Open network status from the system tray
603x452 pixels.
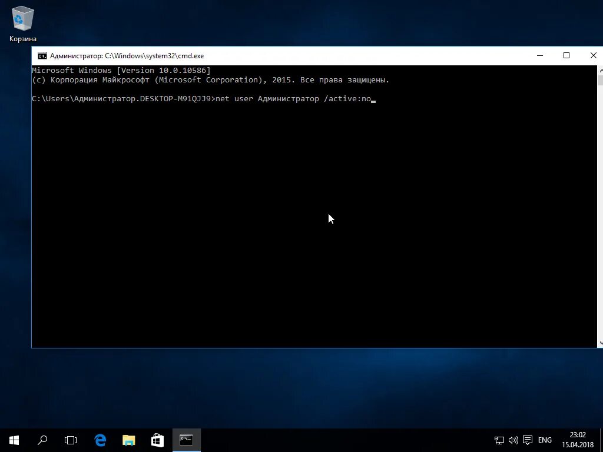click(498, 440)
